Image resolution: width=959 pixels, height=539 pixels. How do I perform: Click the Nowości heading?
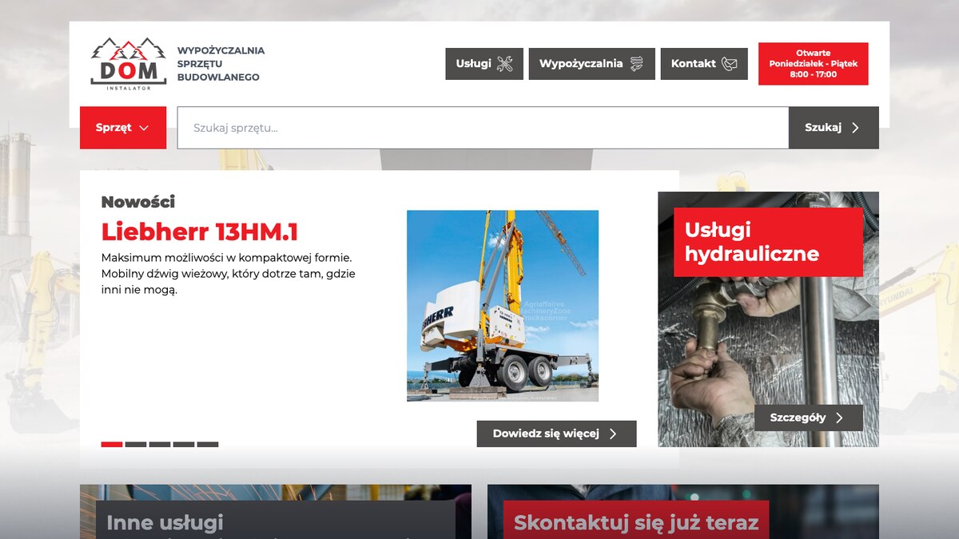pos(138,202)
